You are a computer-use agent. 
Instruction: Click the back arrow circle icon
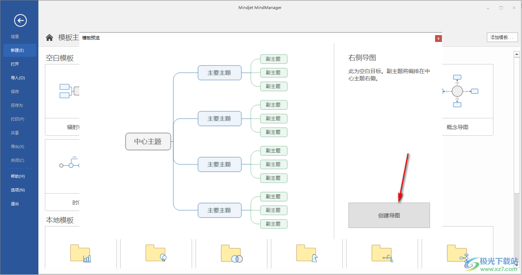pos(20,21)
